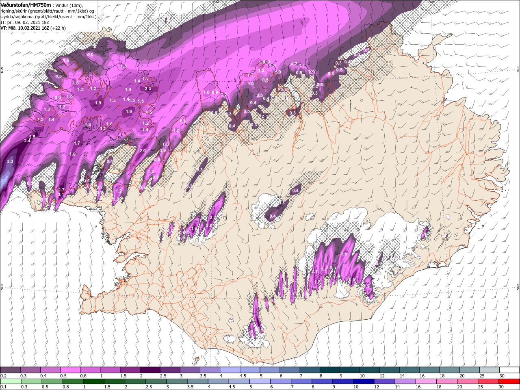Pick the 12–14 teal swatch in the upper legend

tap(389, 370)
